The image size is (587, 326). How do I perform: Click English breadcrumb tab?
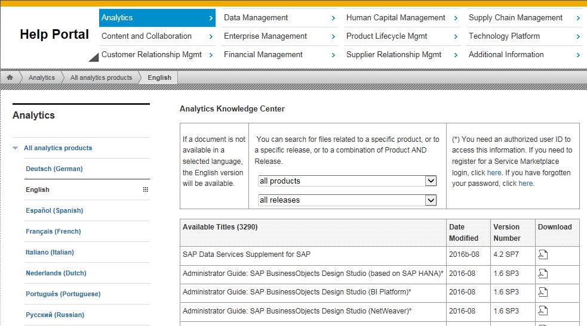(159, 77)
